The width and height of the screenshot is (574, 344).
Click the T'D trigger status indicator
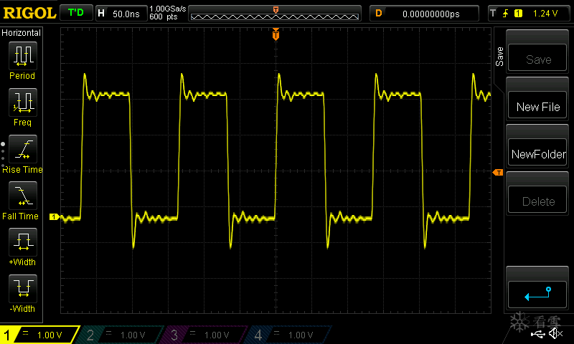click(x=76, y=13)
